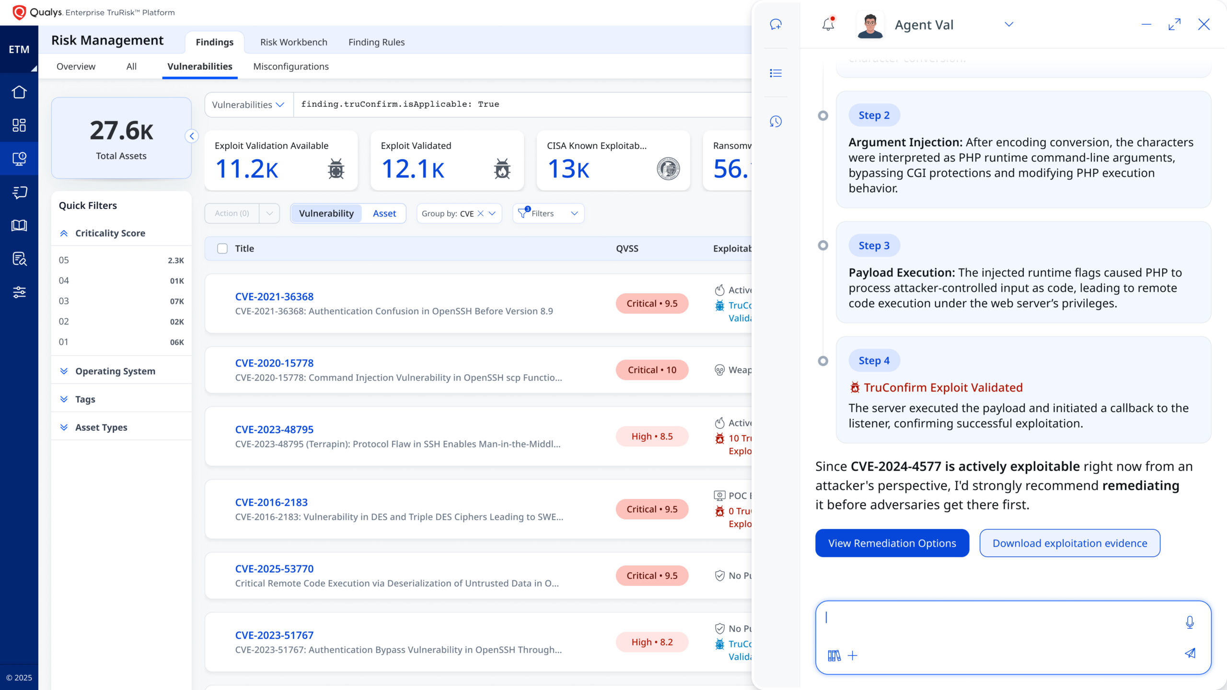Screen dimensions: 1227x690
Task: Click the home icon in left sidebar
Action: (19, 92)
